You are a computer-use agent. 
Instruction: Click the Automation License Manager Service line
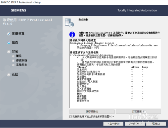[x=92, y=43]
